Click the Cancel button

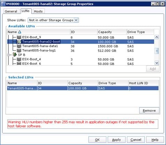[136, 140]
